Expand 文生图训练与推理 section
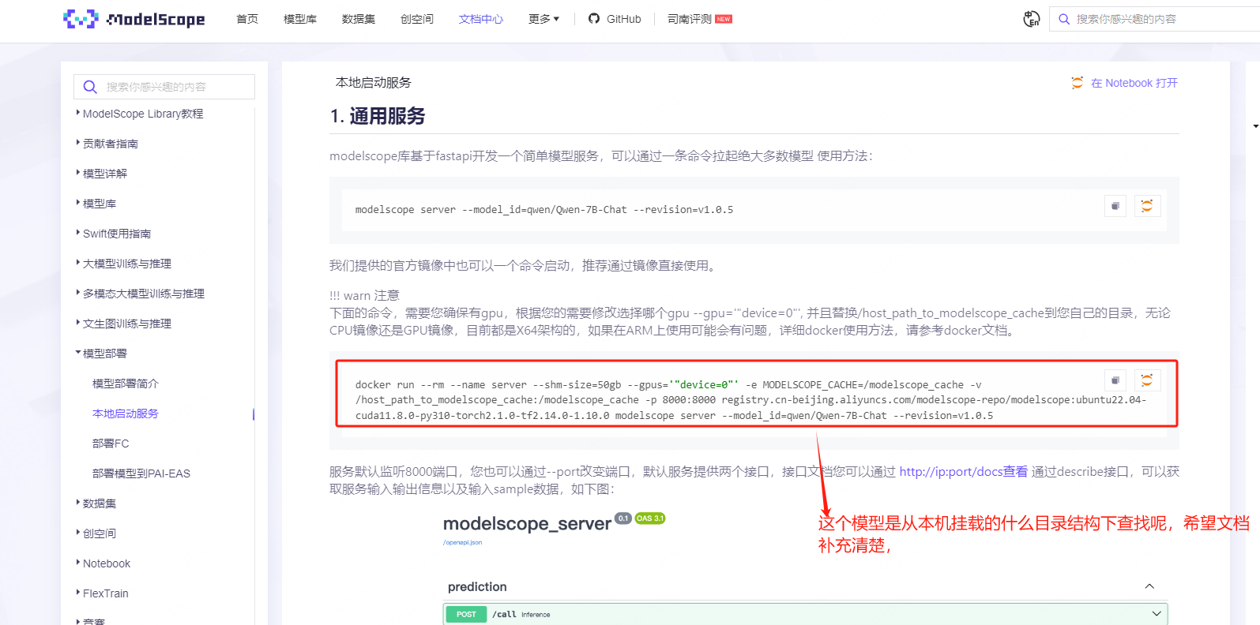Screen dimensions: 1260x625 (124, 324)
